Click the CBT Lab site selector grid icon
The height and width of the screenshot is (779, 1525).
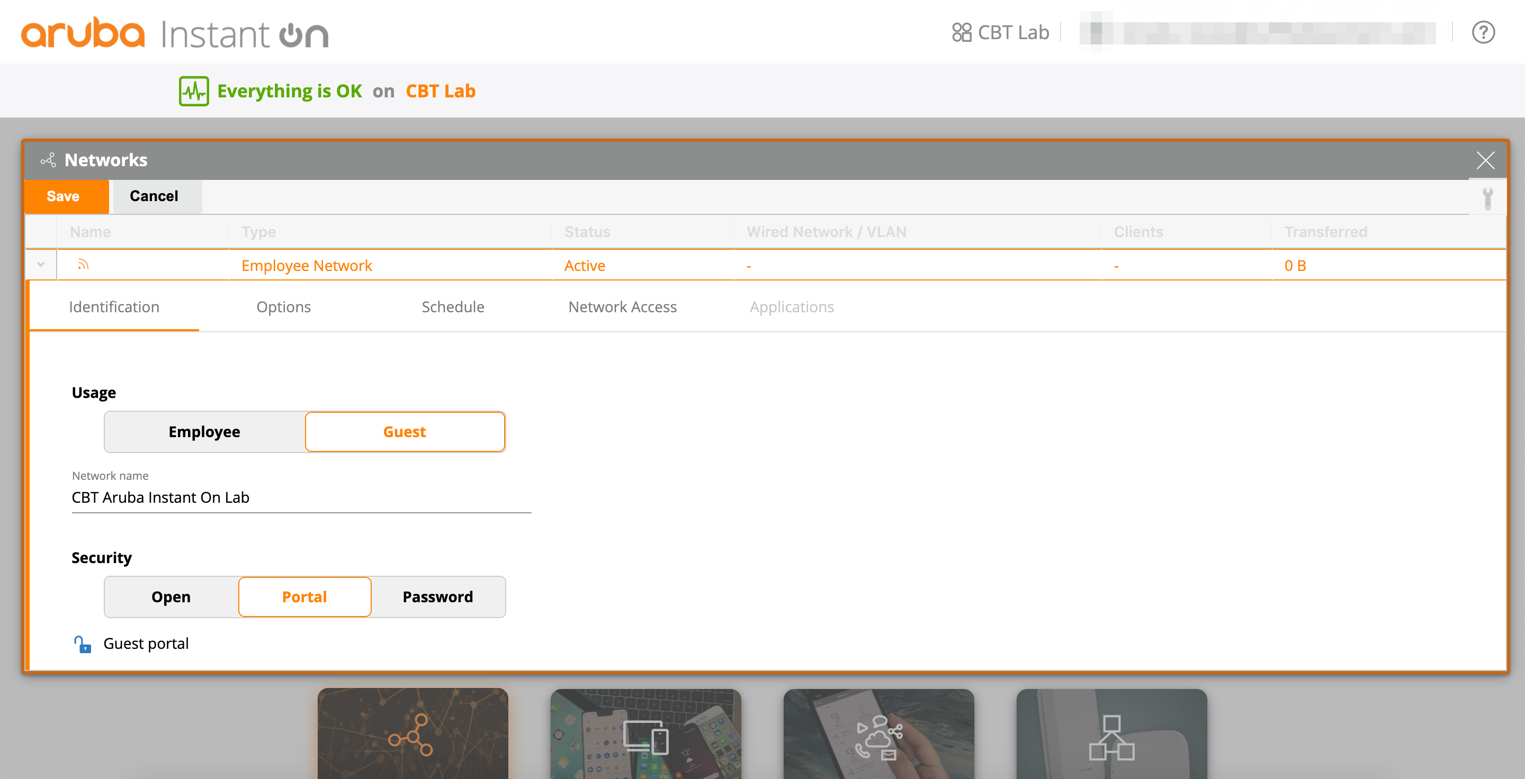pos(962,32)
